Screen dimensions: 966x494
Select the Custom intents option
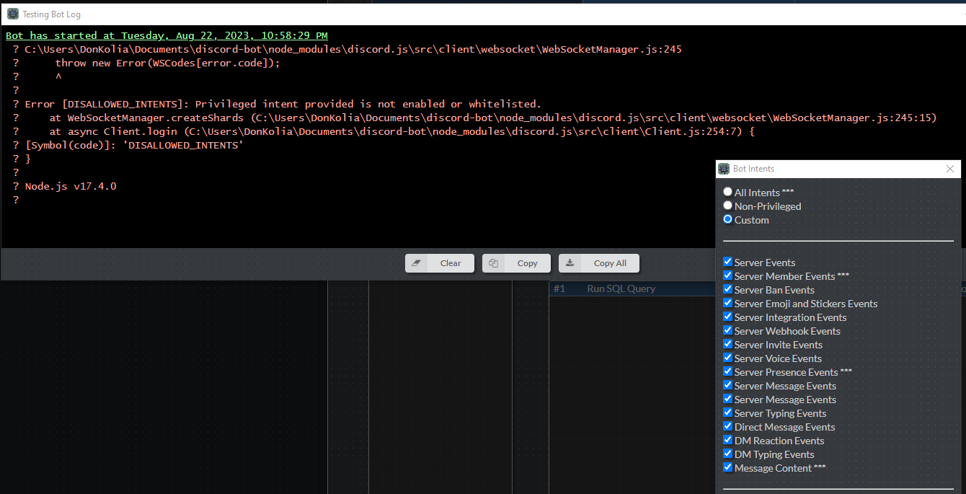(727, 219)
